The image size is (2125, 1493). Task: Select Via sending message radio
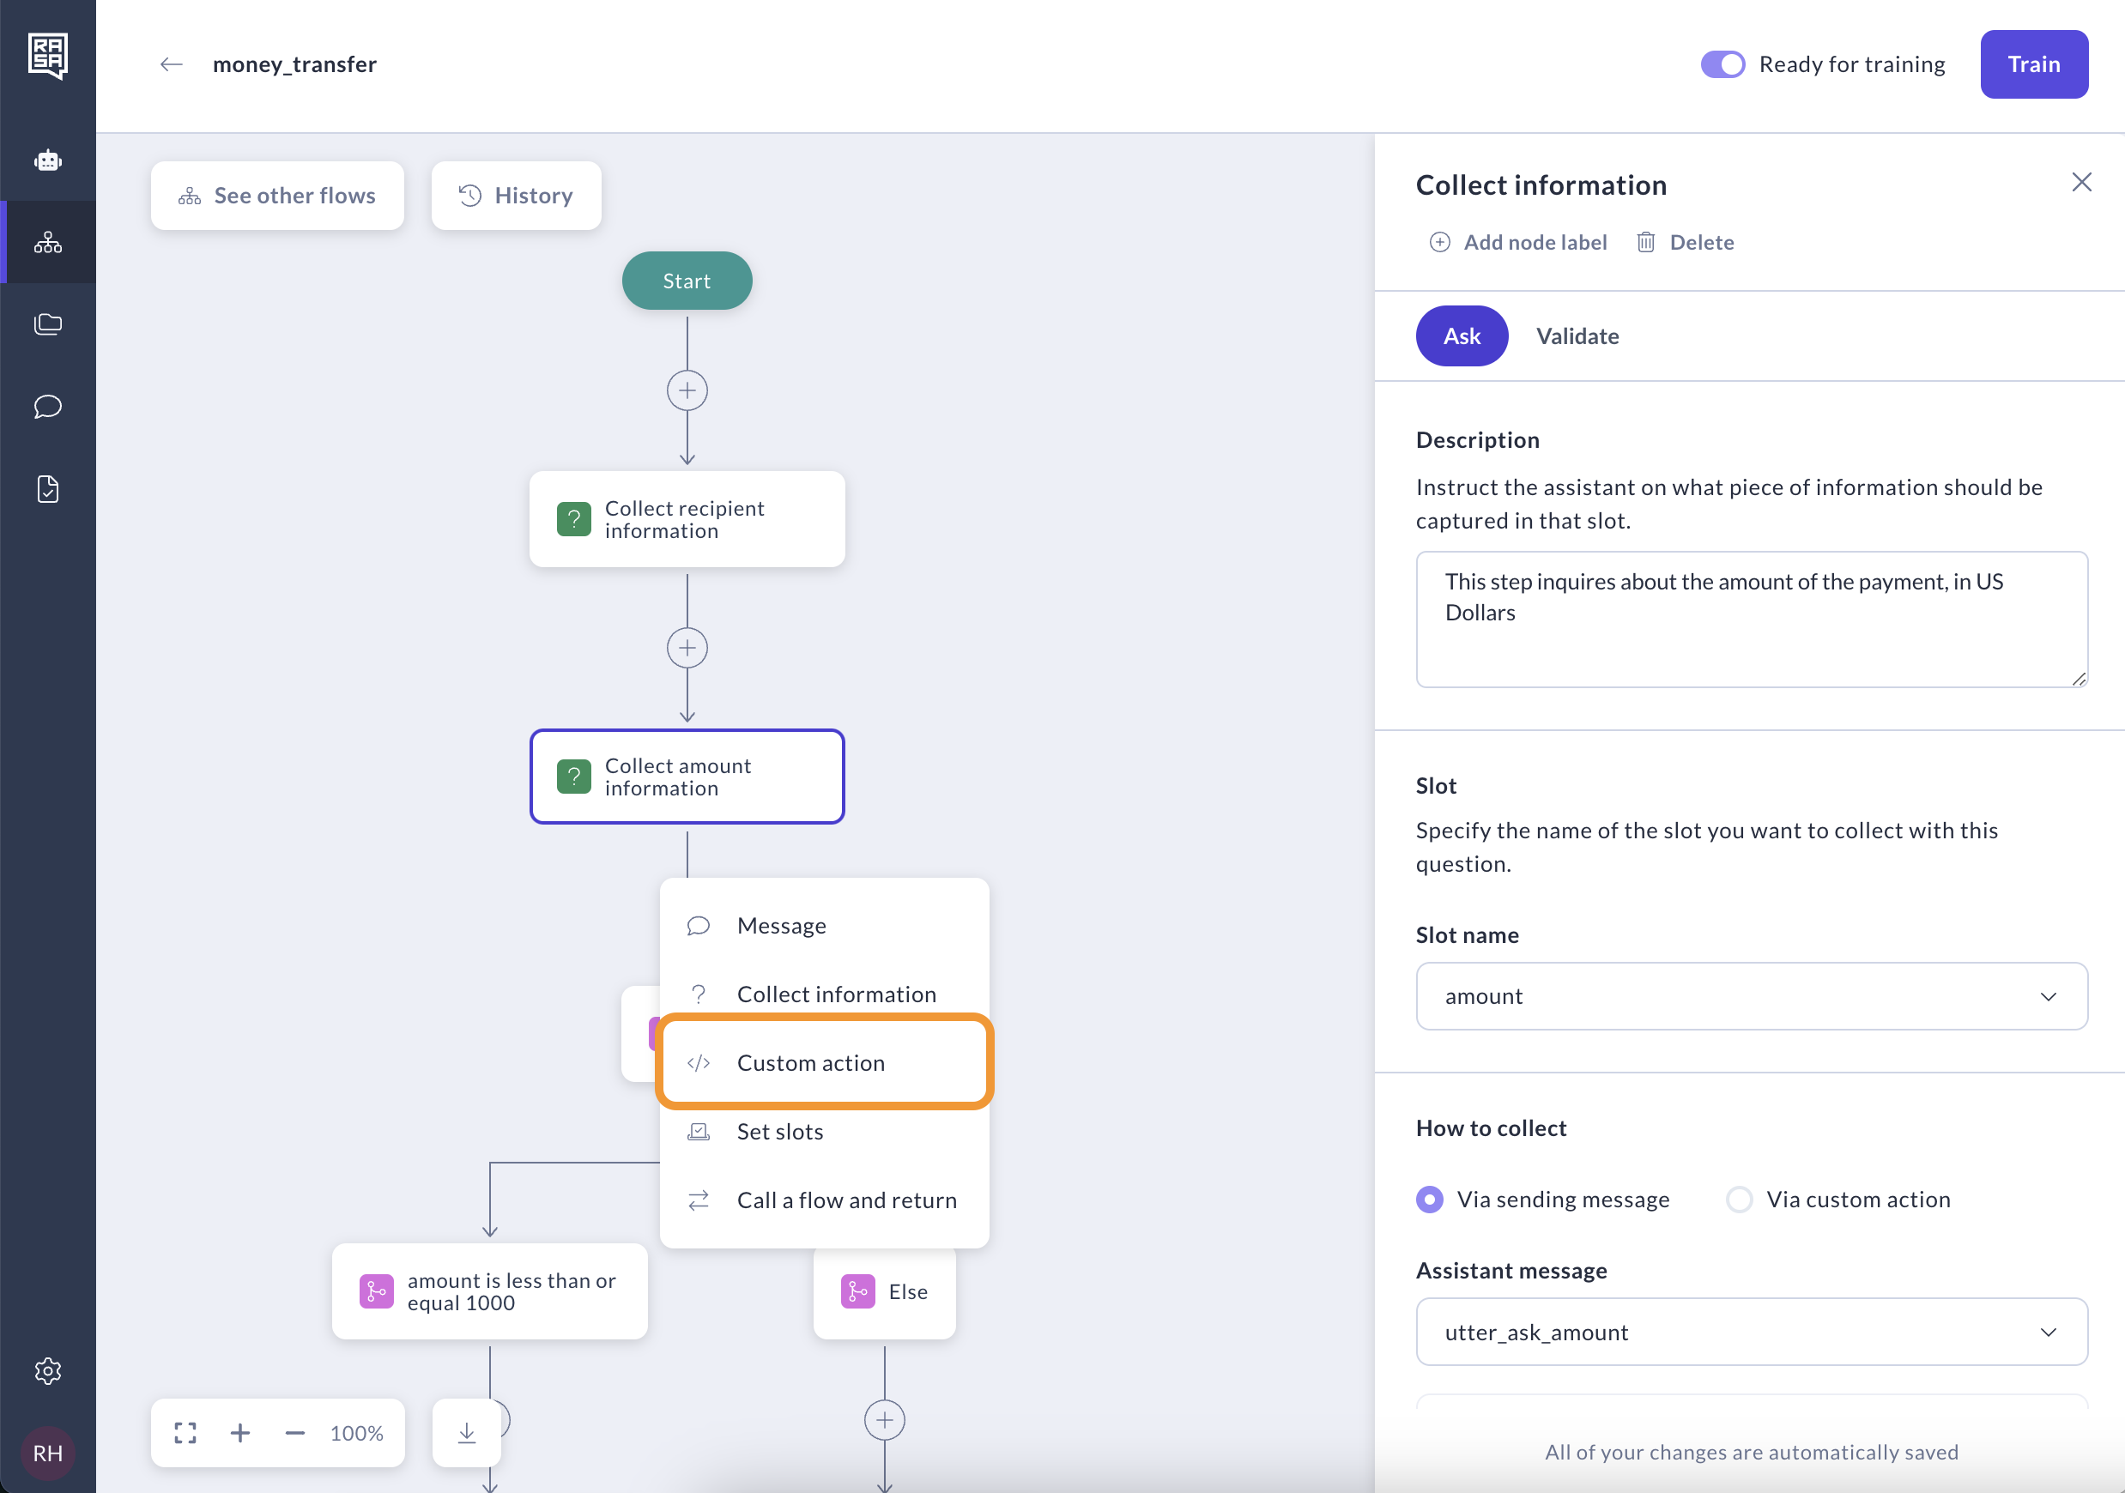click(1429, 1199)
